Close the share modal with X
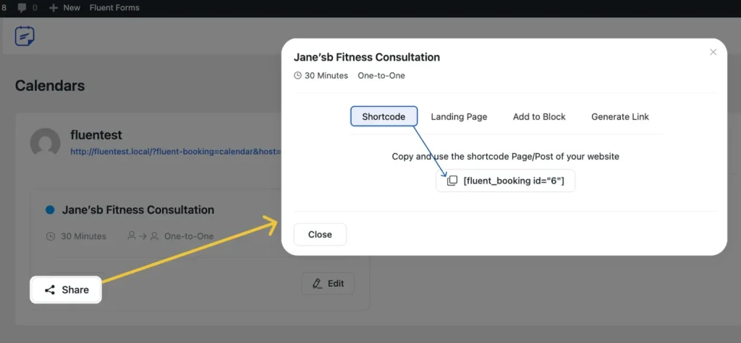 [x=713, y=53]
